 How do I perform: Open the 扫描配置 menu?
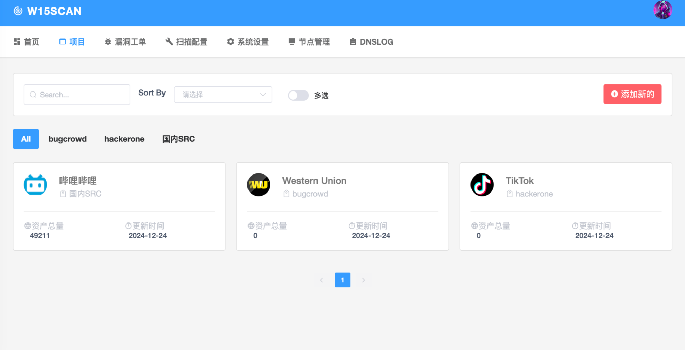pyautogui.click(x=186, y=41)
